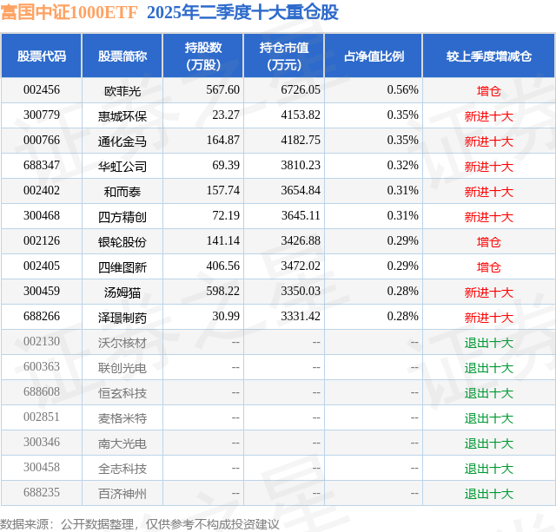Click stock code 688347 for 华虹公司

pyautogui.click(x=42, y=166)
